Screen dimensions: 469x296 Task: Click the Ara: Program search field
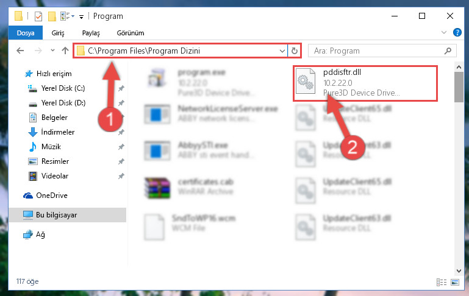pyautogui.click(x=376, y=51)
